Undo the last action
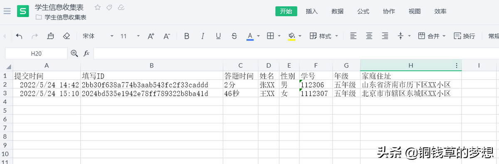This screenshot has height=164, width=499. pyautogui.click(x=19, y=36)
